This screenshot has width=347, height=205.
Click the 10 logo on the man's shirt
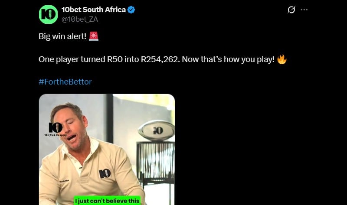(x=105, y=173)
